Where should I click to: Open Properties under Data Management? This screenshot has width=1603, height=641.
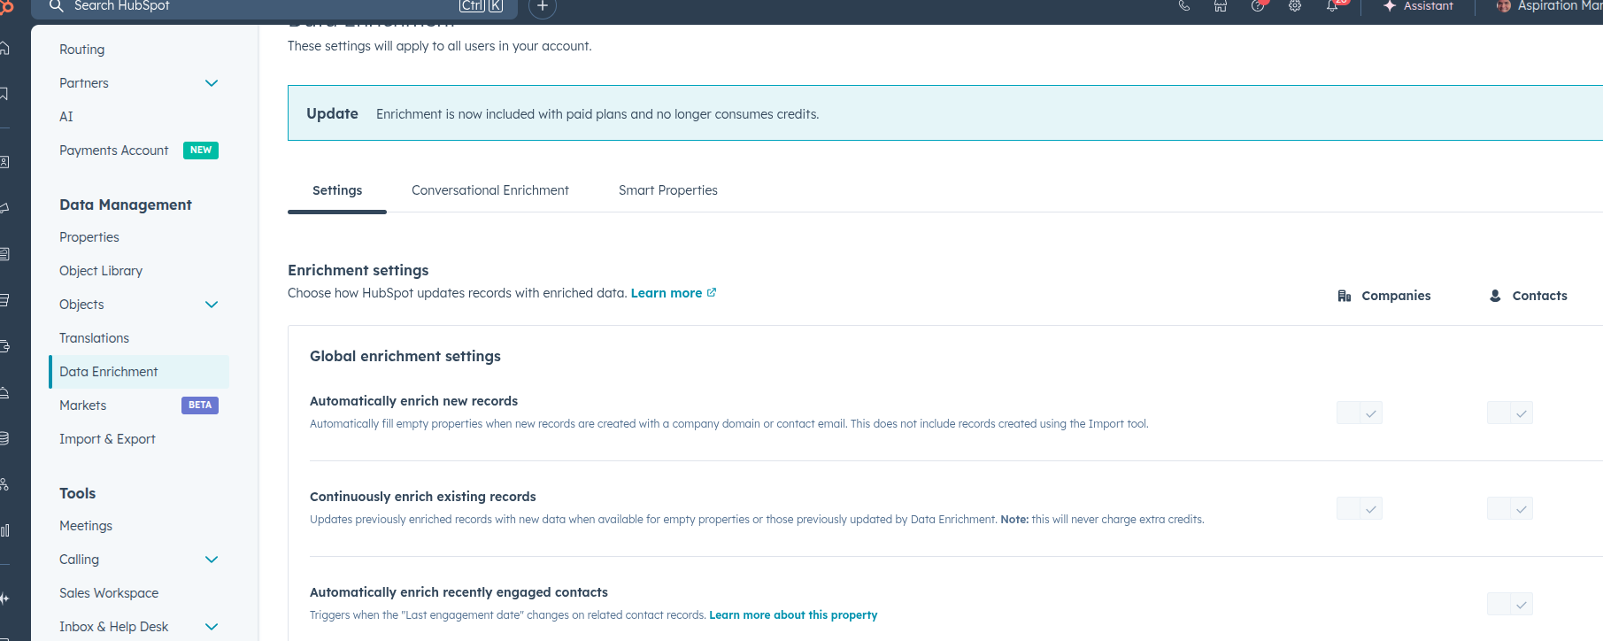(89, 237)
